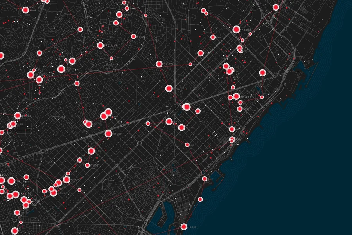This screenshot has height=235, width=352.
Task: Click the large marker labeled 28.508
Action: click(236, 29)
